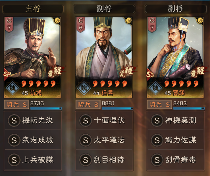This screenshot has width=210, height=176.
Task: Open the 十面埋伏 skill
Action: click(104, 120)
